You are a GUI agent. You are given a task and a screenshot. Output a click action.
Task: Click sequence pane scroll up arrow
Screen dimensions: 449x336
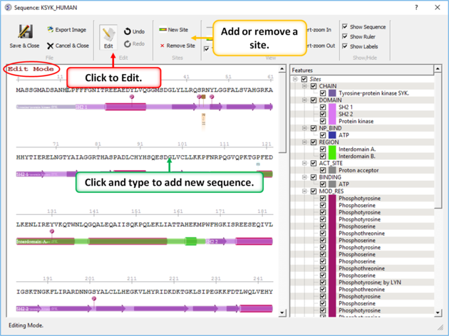282,68
